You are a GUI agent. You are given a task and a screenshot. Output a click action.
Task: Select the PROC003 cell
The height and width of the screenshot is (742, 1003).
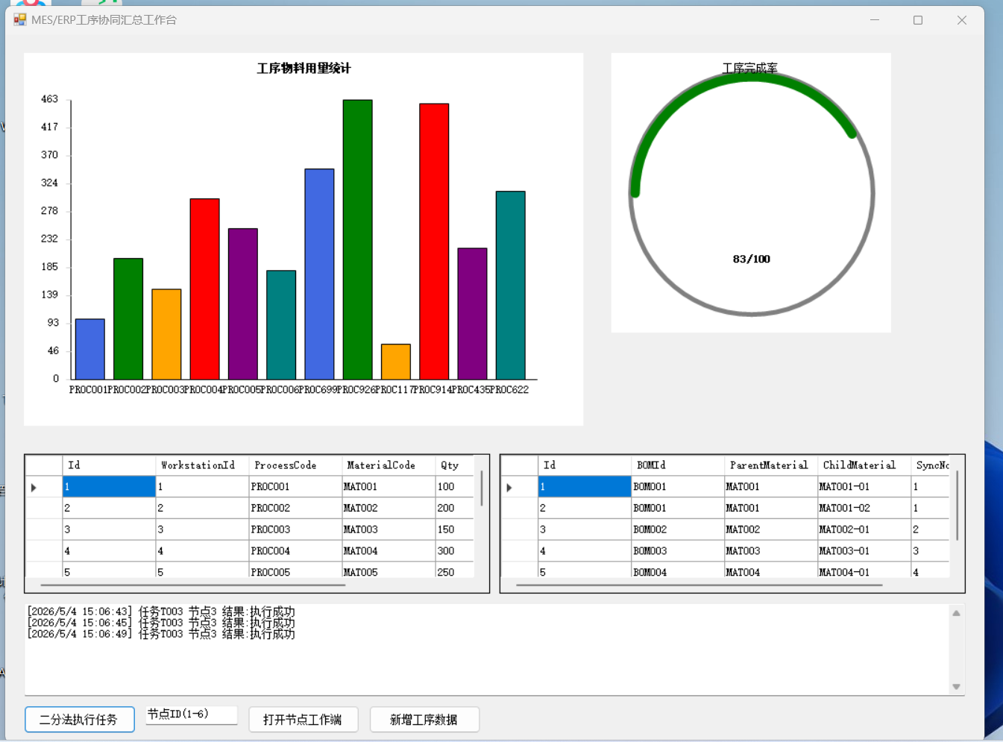(x=295, y=529)
